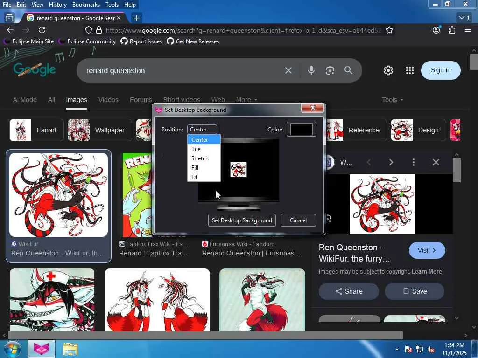
Task: Open the three-dot menu in image preview
Action: (x=414, y=162)
